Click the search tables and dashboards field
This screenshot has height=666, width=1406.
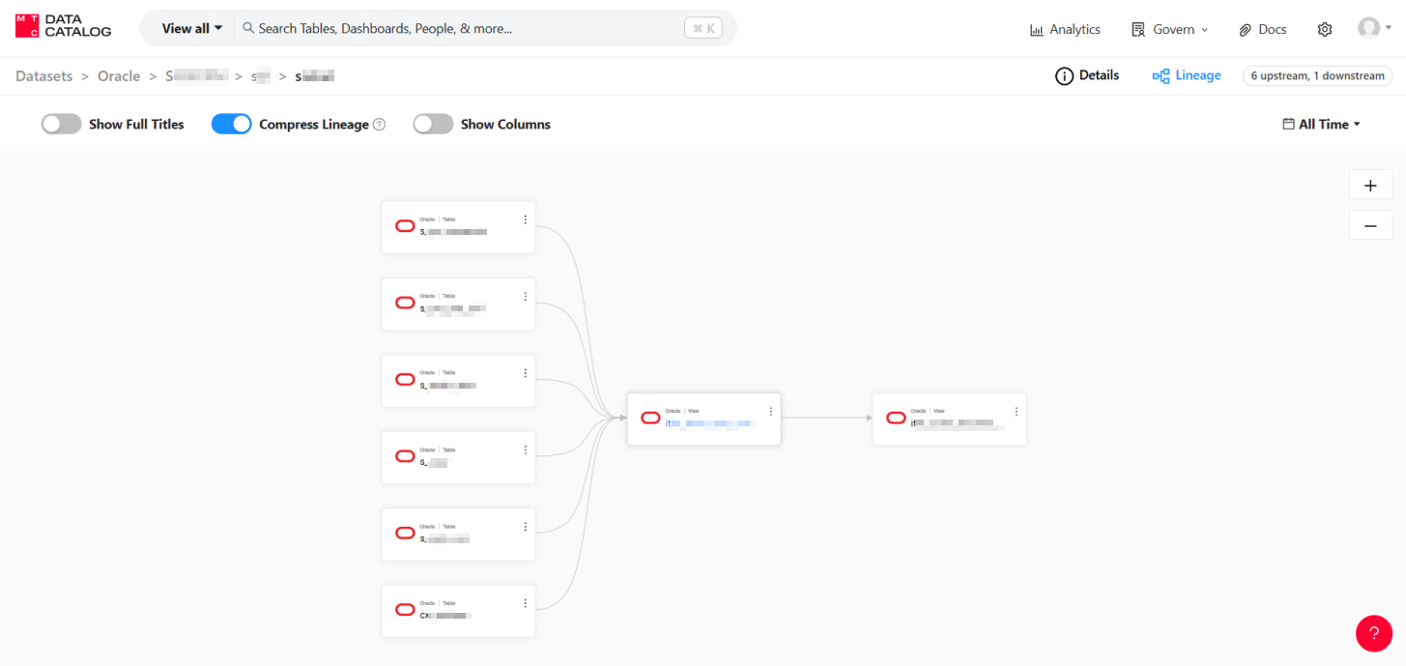(464, 29)
